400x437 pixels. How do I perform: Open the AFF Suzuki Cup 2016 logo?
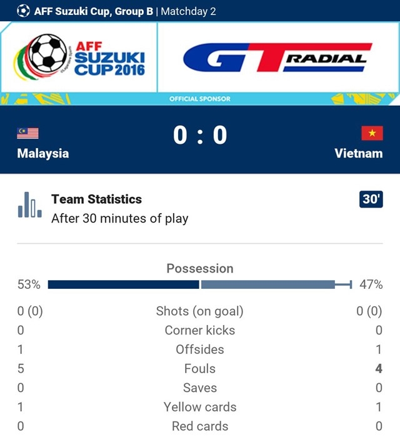point(79,58)
